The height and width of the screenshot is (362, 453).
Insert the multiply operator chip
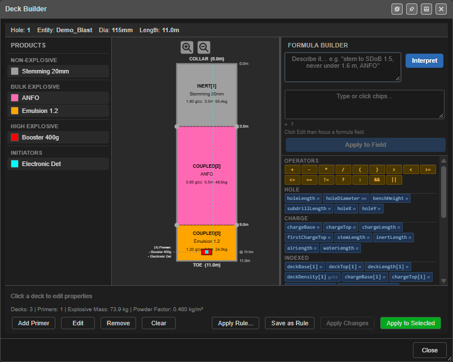326,169
